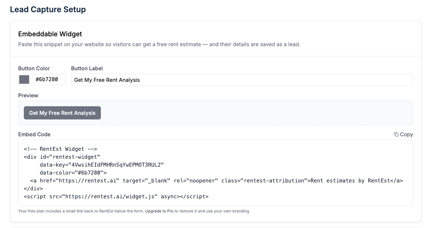Screen dimensions: 425x228
Task: Click the Preview label
Action: tap(28, 95)
